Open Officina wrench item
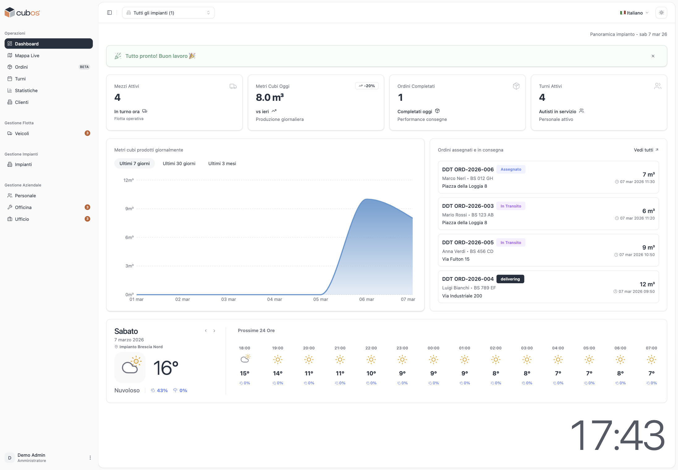Image resolution: width=678 pixels, height=470 pixels. (23, 207)
